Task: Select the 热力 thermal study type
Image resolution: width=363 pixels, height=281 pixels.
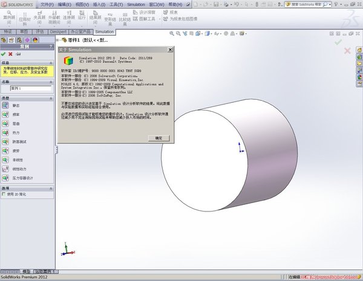Action: pos(11,133)
